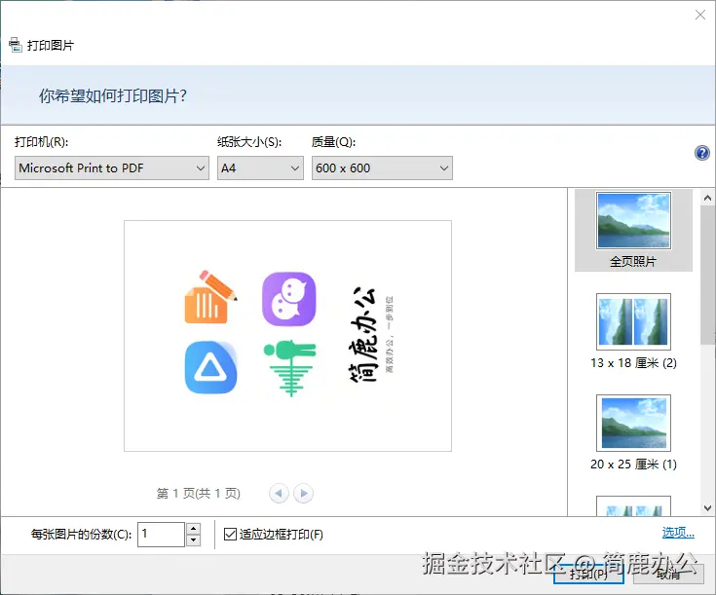Image resolution: width=716 pixels, height=595 pixels.
Task: Click the 打印机(R): label
Action: (42, 142)
